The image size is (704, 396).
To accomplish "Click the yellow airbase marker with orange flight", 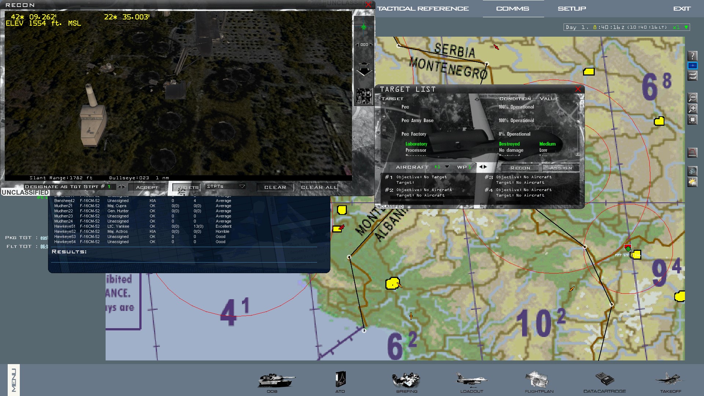I will pyautogui.click(x=393, y=283).
